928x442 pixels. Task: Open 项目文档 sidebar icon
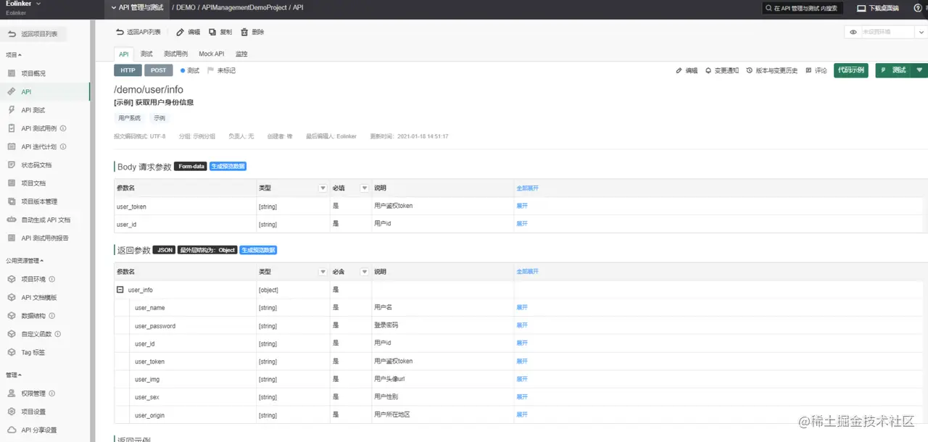click(11, 183)
